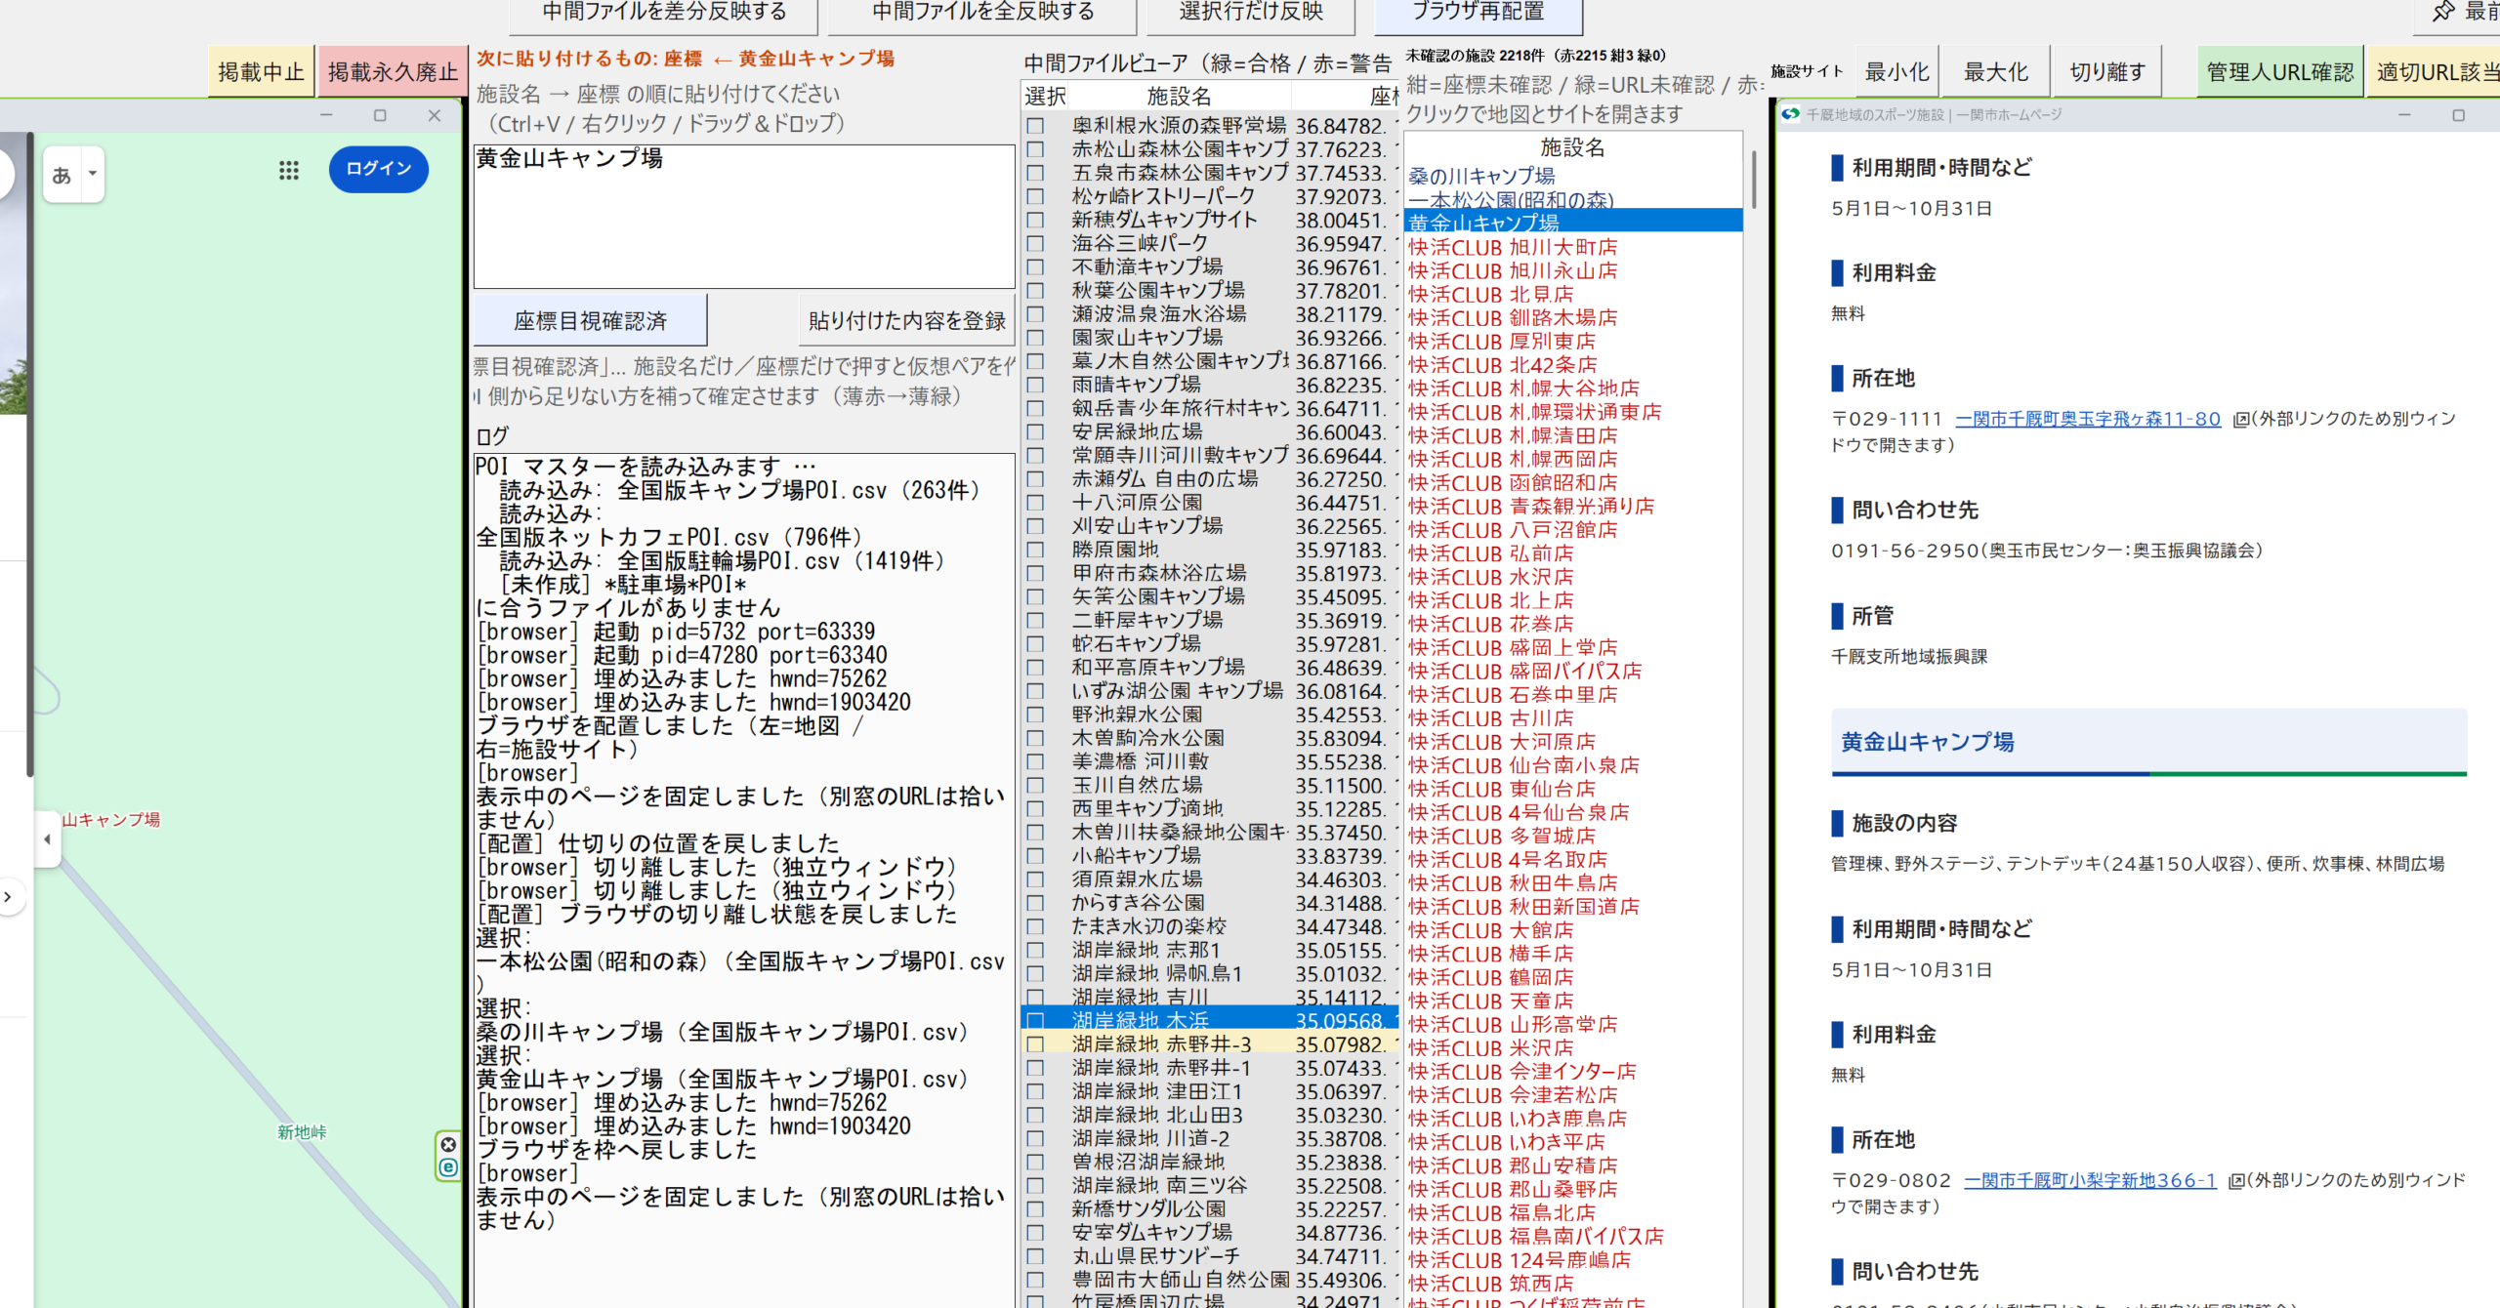
Task: Click the paste text box containing 黄金山キャンプ場
Action: [x=744, y=217]
